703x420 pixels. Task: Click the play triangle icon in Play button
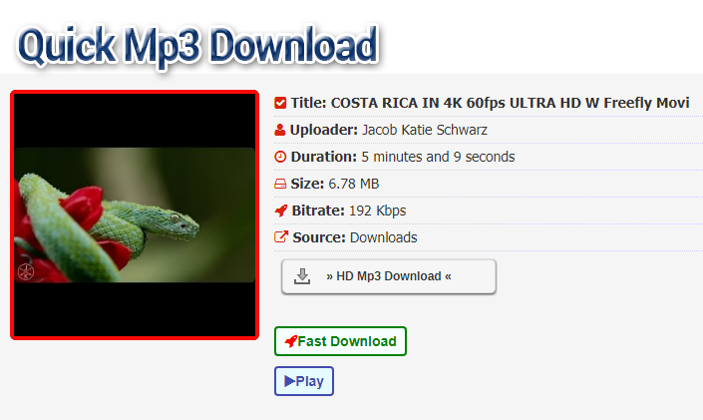pyautogui.click(x=289, y=381)
